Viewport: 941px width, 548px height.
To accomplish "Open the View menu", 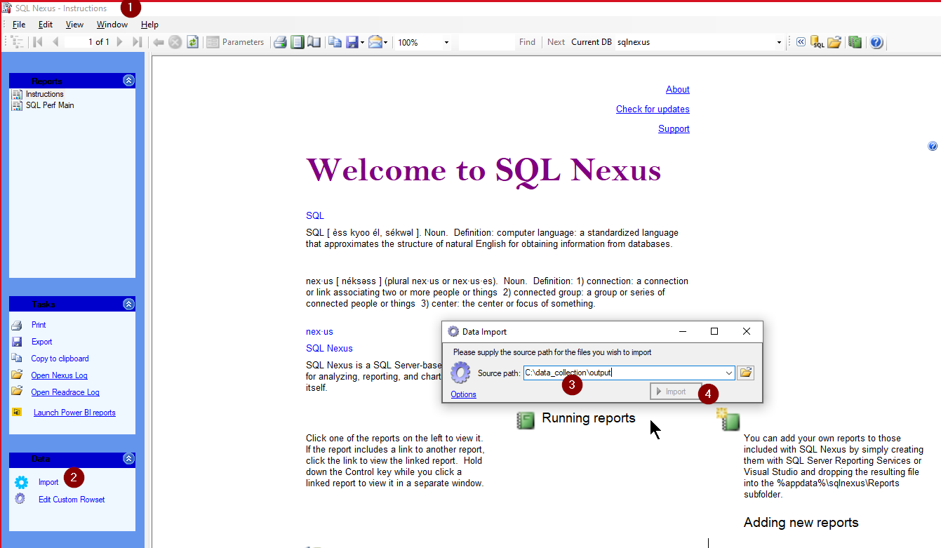I will [x=74, y=25].
